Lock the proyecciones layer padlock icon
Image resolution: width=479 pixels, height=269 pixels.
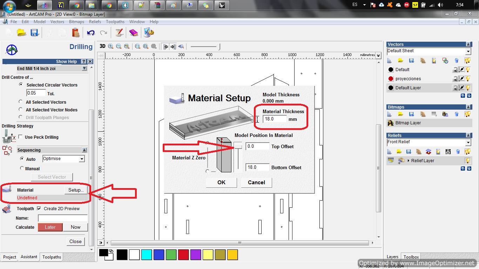tap(456, 79)
